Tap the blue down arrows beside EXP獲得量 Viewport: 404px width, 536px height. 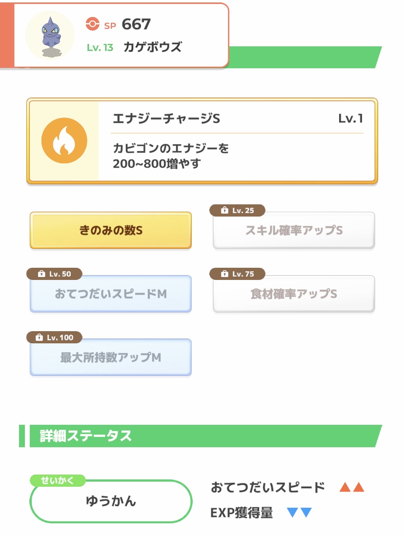point(299,513)
